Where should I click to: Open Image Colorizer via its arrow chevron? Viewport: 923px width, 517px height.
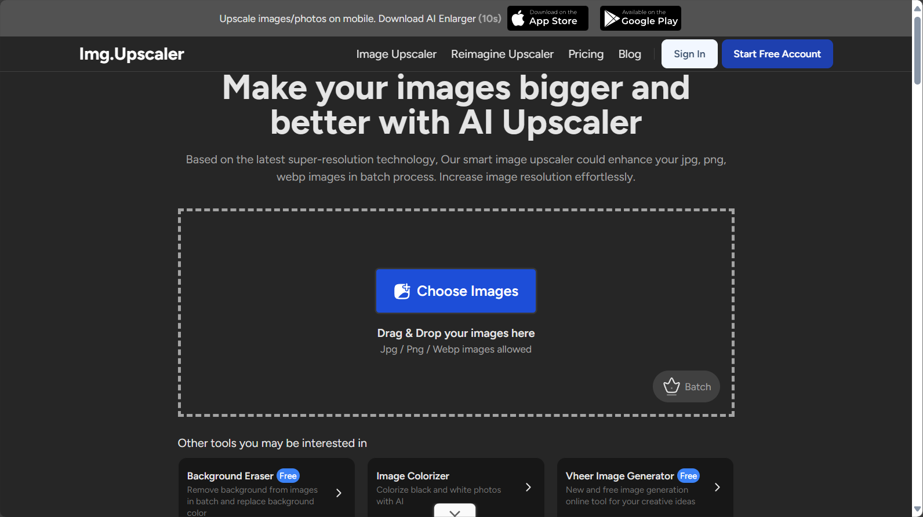(528, 487)
